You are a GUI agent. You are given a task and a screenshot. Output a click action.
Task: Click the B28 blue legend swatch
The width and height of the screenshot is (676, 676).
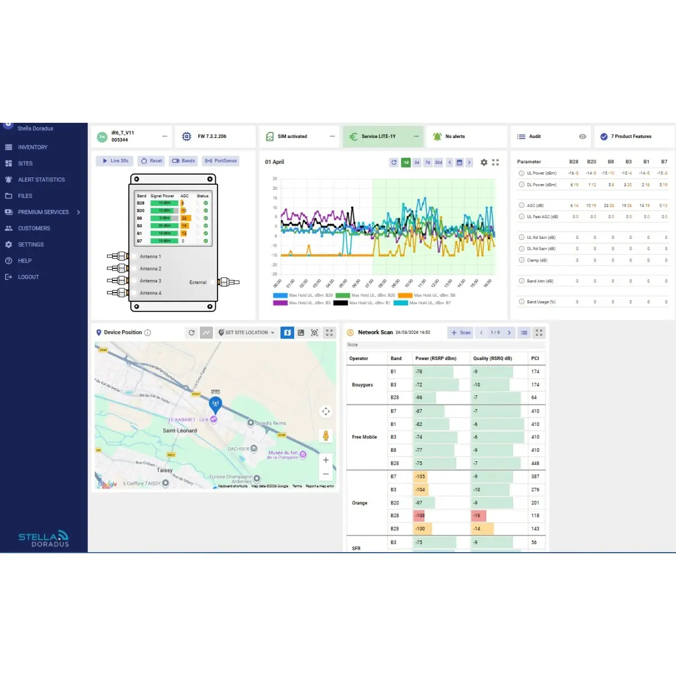coord(280,295)
